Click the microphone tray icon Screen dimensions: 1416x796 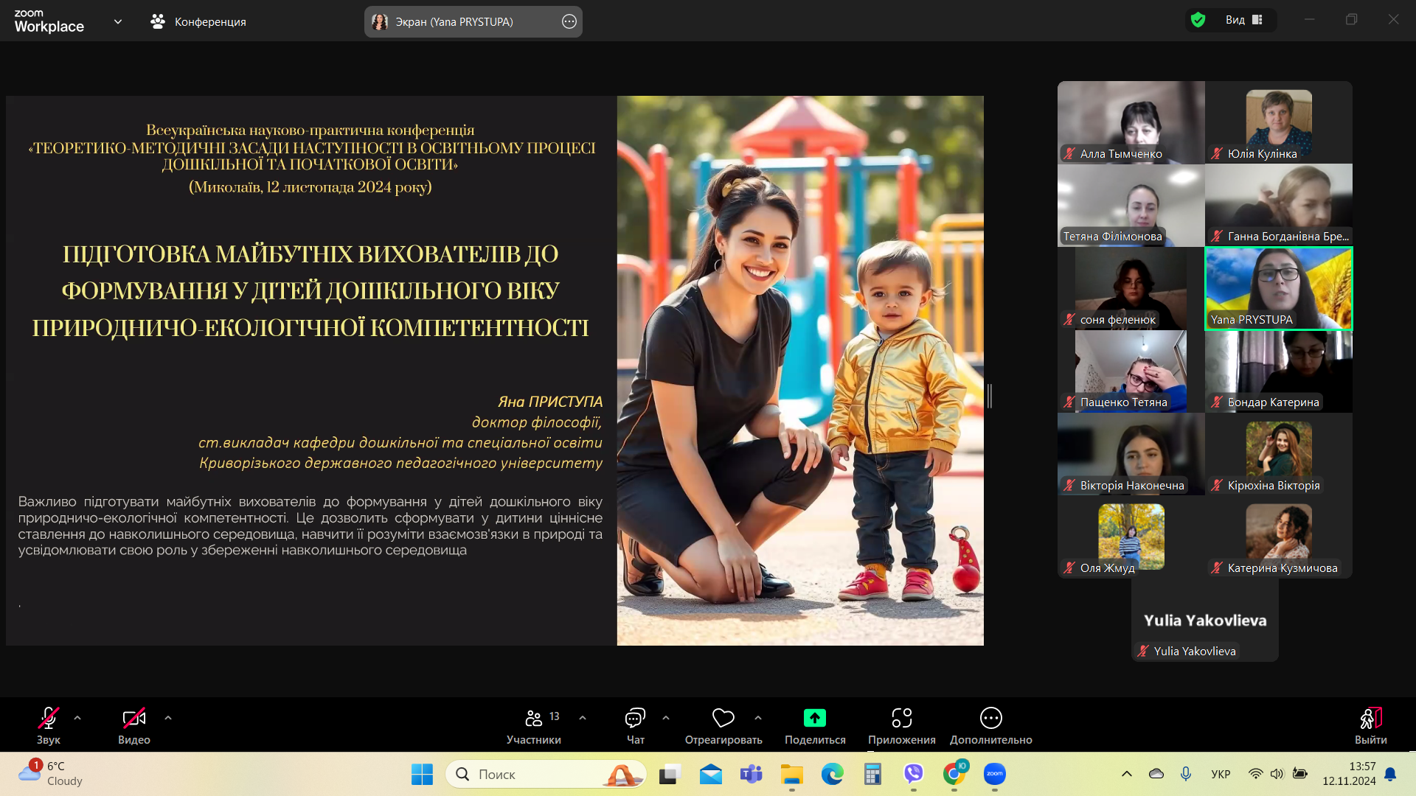1186,774
